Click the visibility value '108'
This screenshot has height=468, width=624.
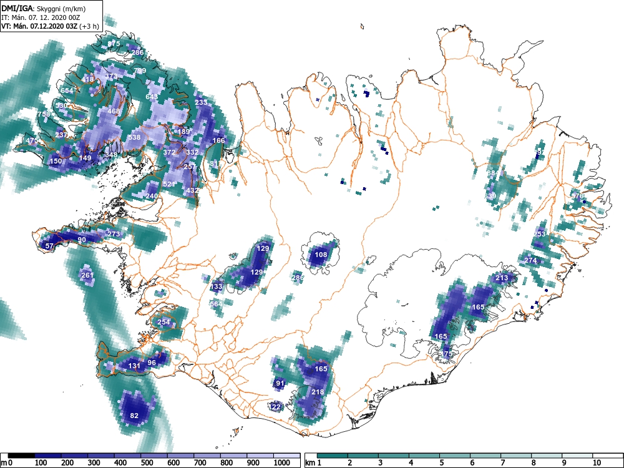pyautogui.click(x=321, y=255)
